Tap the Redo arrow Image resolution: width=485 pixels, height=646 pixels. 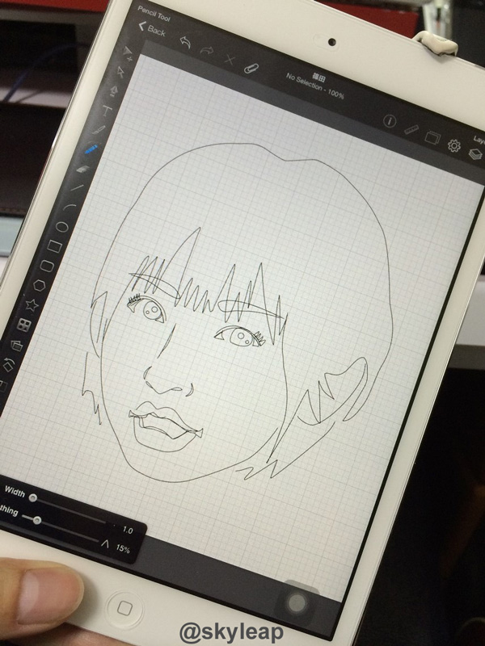(x=207, y=51)
